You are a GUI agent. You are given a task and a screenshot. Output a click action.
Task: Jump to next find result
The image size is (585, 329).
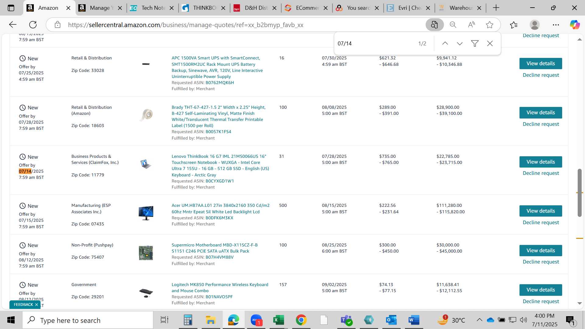(460, 44)
